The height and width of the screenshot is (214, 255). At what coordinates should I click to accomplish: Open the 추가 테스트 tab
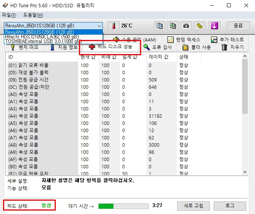click(227, 40)
